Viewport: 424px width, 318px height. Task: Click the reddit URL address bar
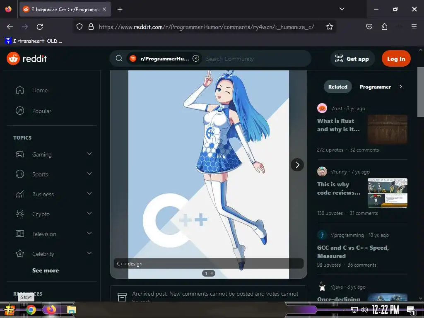(206, 27)
